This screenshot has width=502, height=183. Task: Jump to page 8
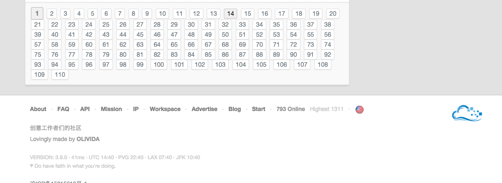pos(133,14)
